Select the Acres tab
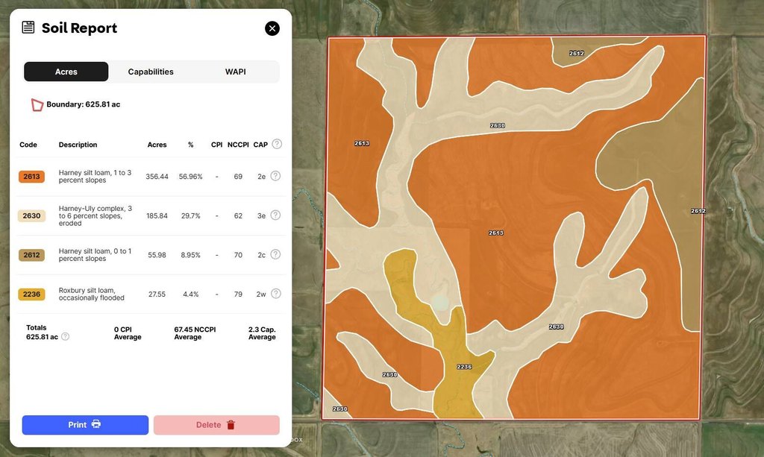Screen dimensions: 764x457 pyautogui.click(x=66, y=72)
